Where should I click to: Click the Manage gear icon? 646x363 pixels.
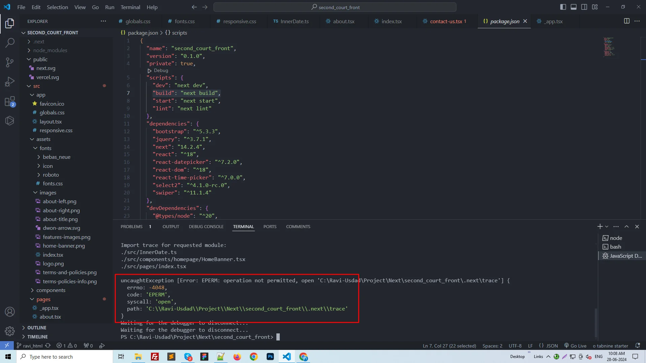click(x=10, y=331)
